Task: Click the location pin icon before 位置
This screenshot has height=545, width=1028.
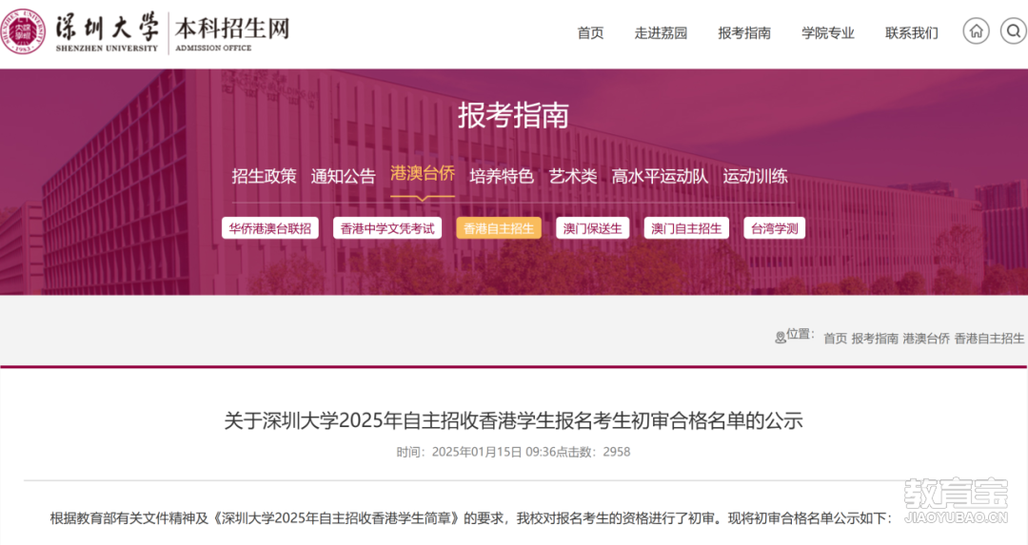Action: click(x=780, y=338)
